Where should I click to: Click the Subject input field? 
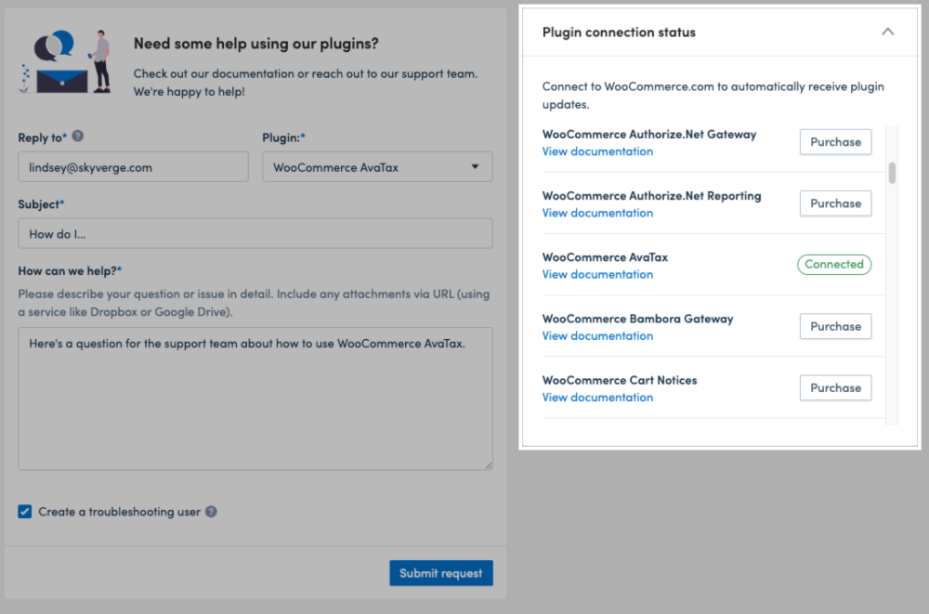(255, 233)
